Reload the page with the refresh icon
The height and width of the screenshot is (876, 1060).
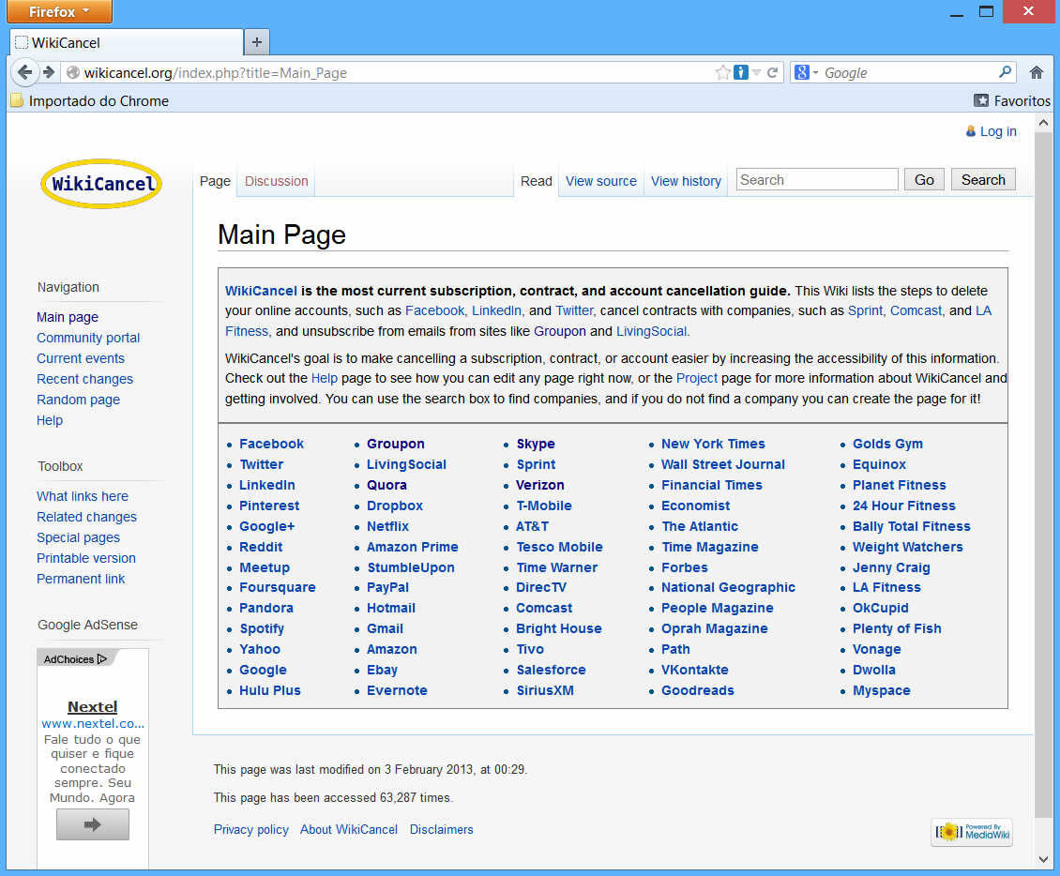[x=773, y=72]
